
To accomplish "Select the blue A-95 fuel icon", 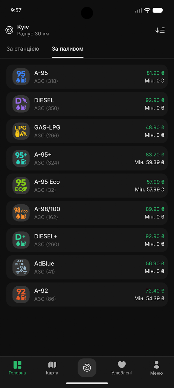I will [21, 77].
